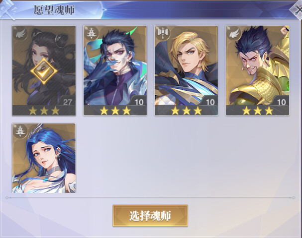Screen dimensions: 302x238
Task: Click tower icon on masked blue-haired man card
Action: pos(92,34)
